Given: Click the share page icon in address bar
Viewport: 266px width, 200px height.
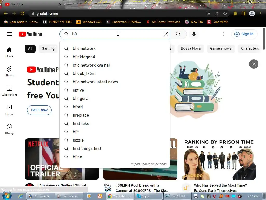Looking at the screenshot, I should click(216, 14).
